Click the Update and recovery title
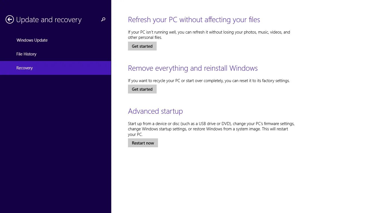380x213 pixels. pos(49,20)
